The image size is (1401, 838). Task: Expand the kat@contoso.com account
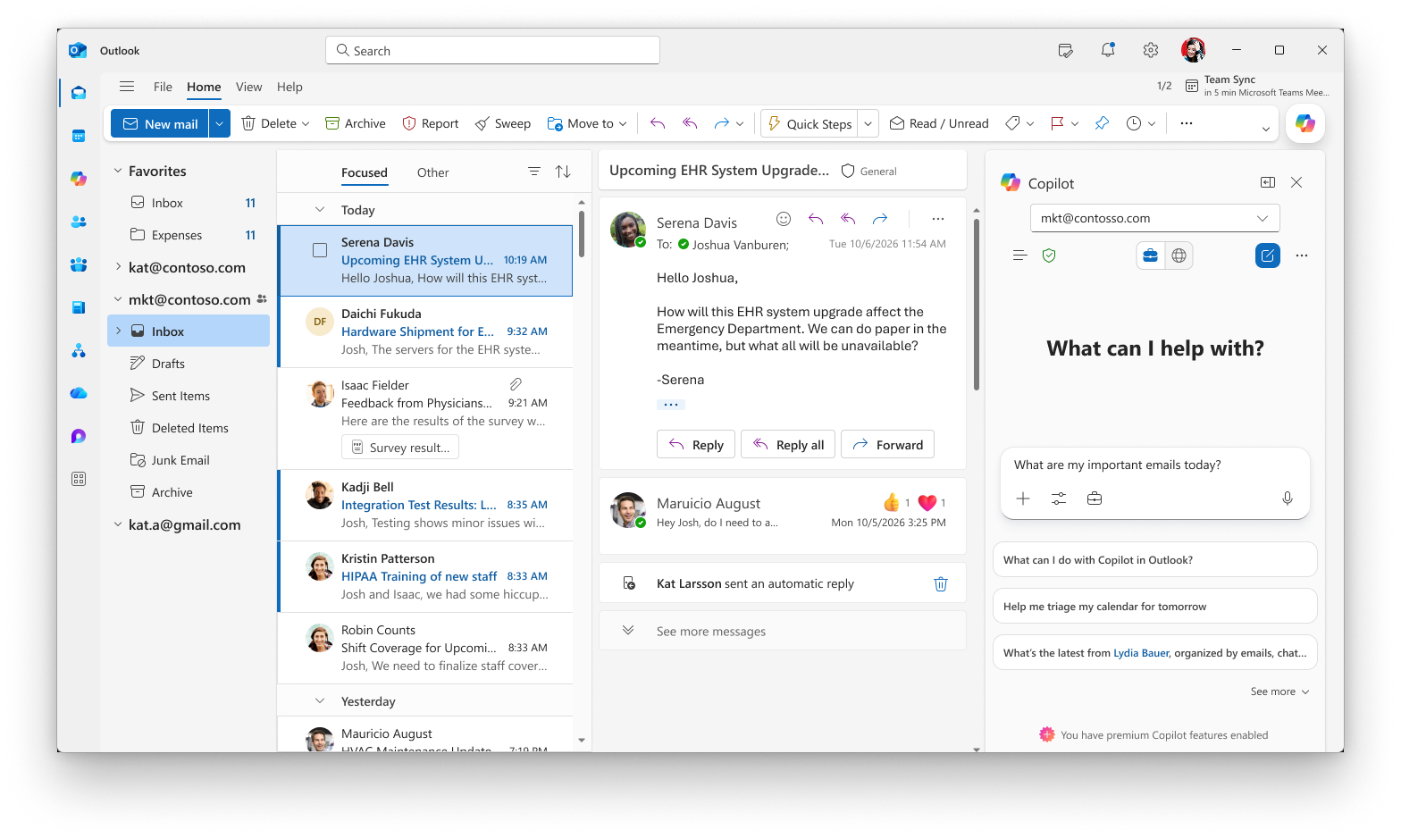tap(118, 267)
